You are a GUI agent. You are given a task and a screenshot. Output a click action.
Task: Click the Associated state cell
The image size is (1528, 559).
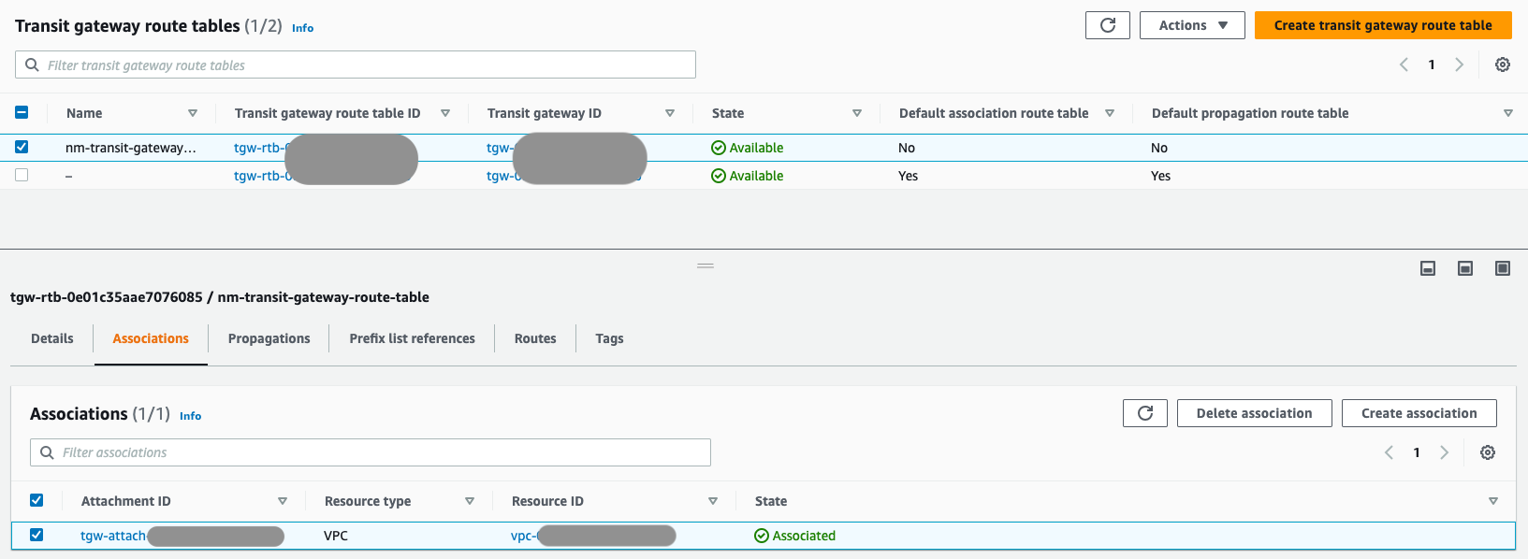click(795, 536)
